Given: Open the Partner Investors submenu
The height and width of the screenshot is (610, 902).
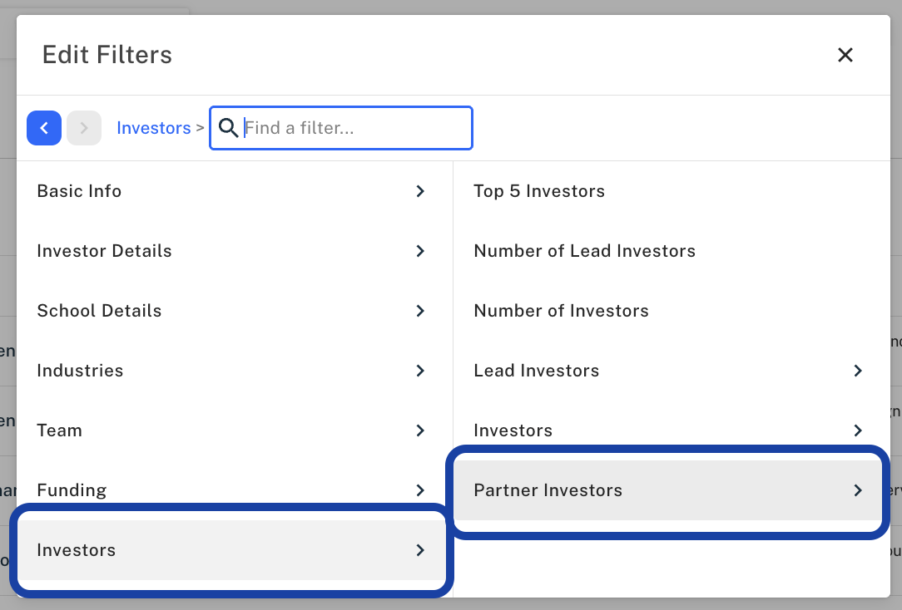Looking at the screenshot, I should tap(667, 490).
